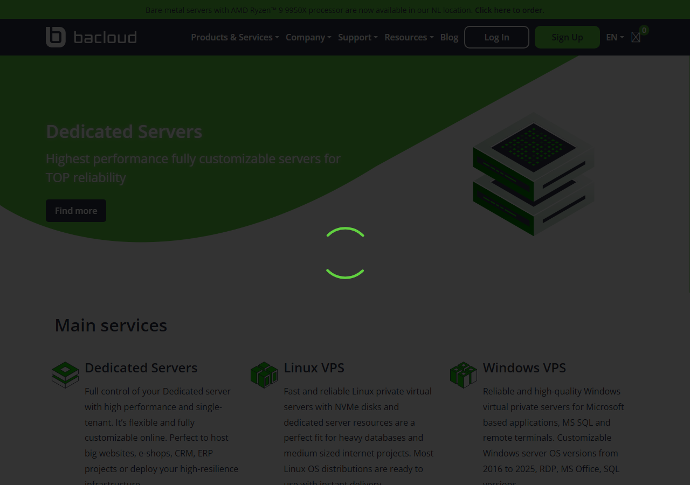
Task: Click the Log In button
Action: point(496,37)
